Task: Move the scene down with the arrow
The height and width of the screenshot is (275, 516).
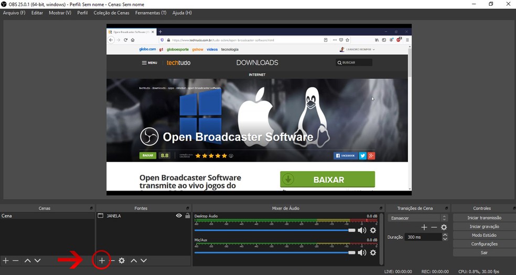Action: [38, 260]
